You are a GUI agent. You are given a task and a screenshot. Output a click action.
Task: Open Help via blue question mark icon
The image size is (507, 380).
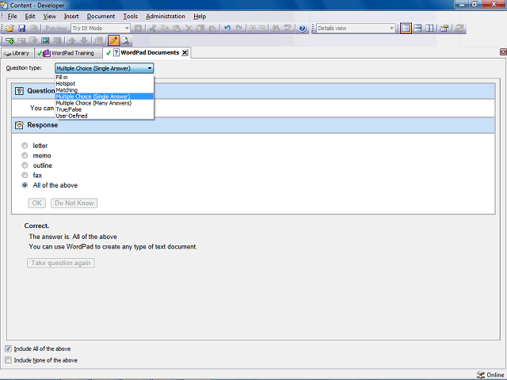(x=303, y=28)
